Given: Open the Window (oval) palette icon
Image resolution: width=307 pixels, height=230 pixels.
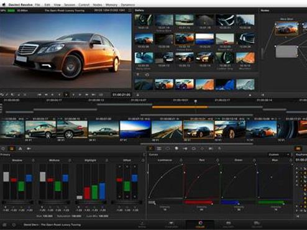Looking at the screenshot, I should point(168,149).
